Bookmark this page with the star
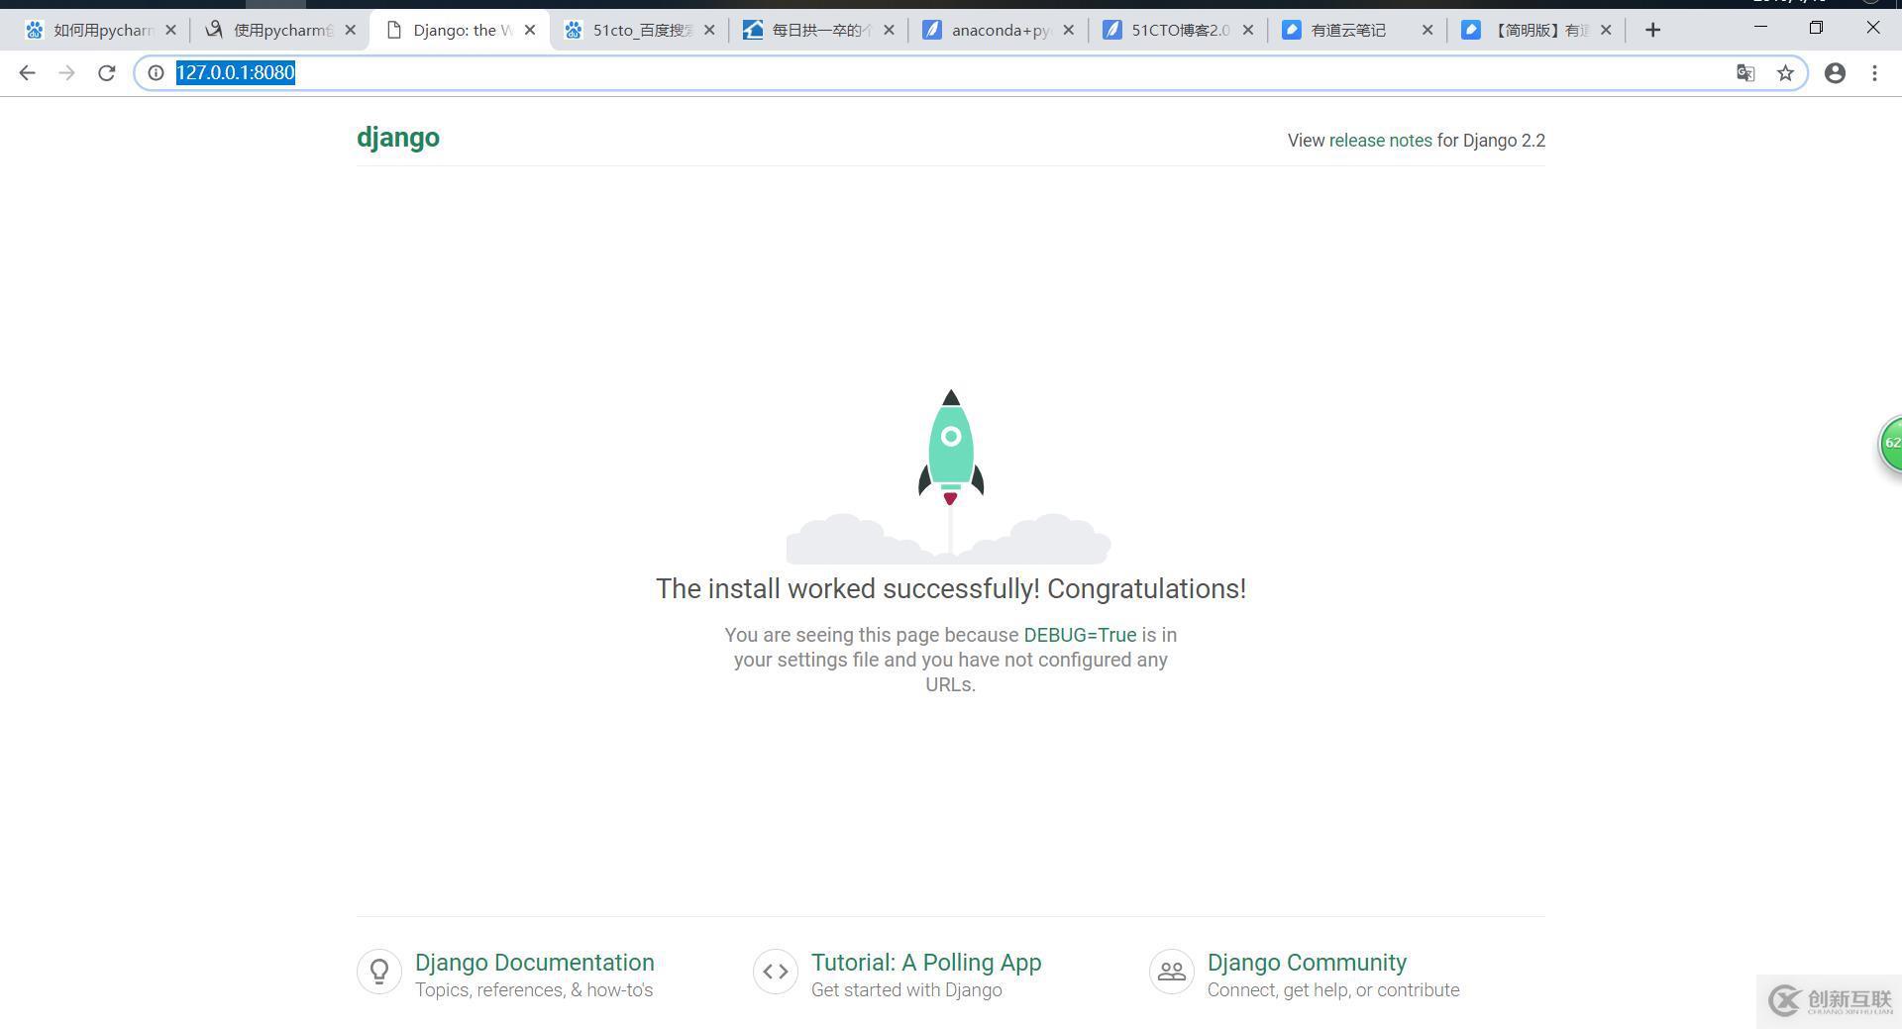This screenshot has width=1902, height=1029. pos(1785,72)
